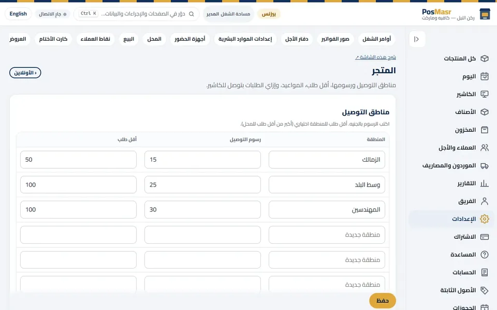
Task: Edit the الزمالك zone name field
Action: [327, 160]
